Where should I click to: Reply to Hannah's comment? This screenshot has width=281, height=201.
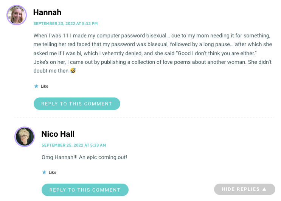click(x=77, y=104)
